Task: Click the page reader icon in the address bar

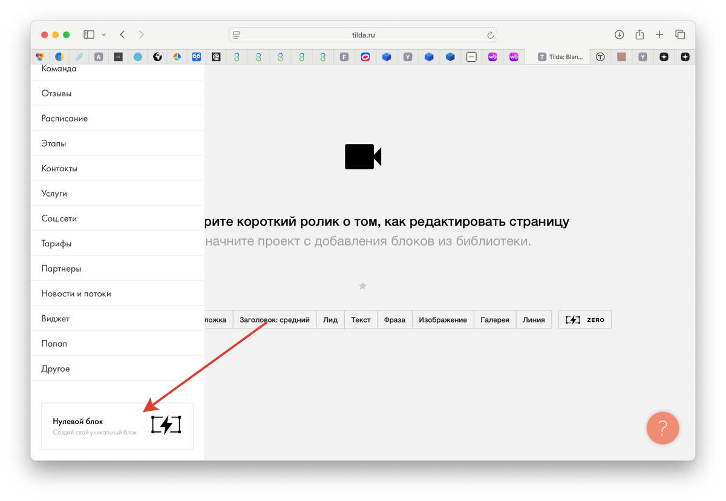Action: pos(237,35)
